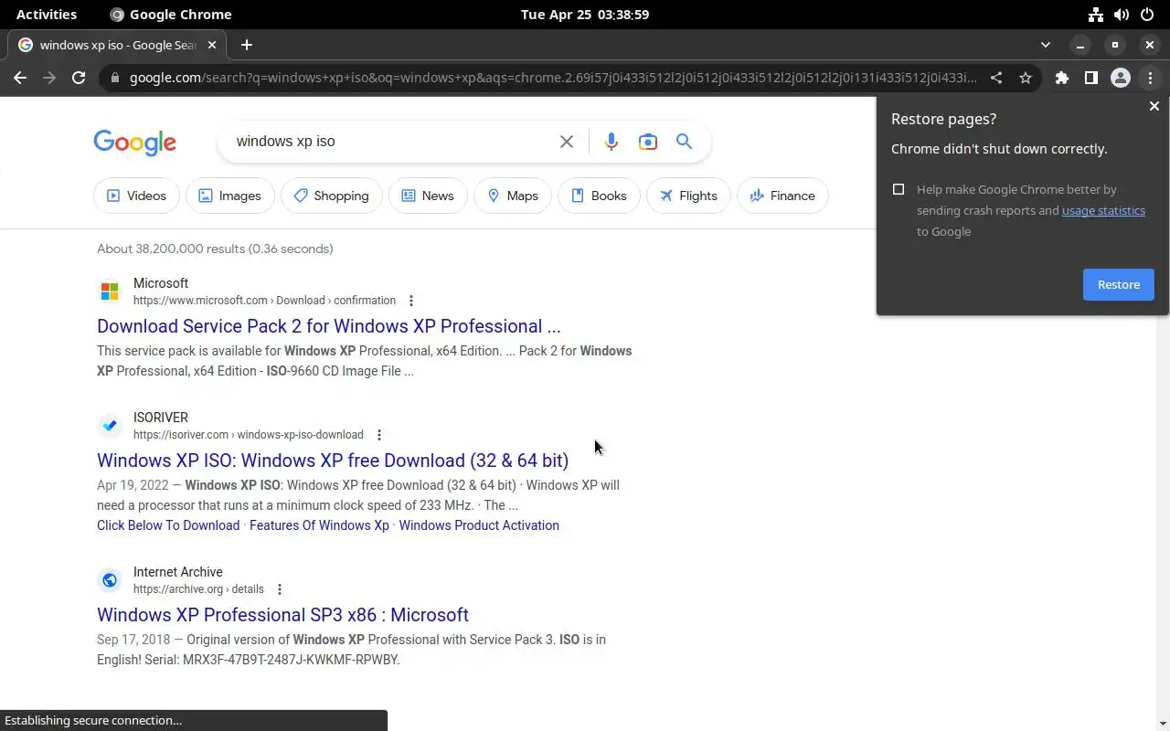Search by image with camera icon
Image resolution: width=1170 pixels, height=731 pixels.
(x=647, y=142)
